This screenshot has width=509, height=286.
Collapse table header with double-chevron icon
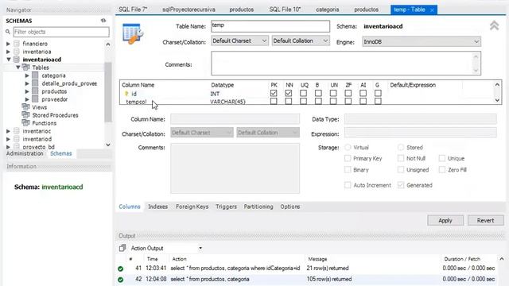pyautogui.click(x=494, y=25)
